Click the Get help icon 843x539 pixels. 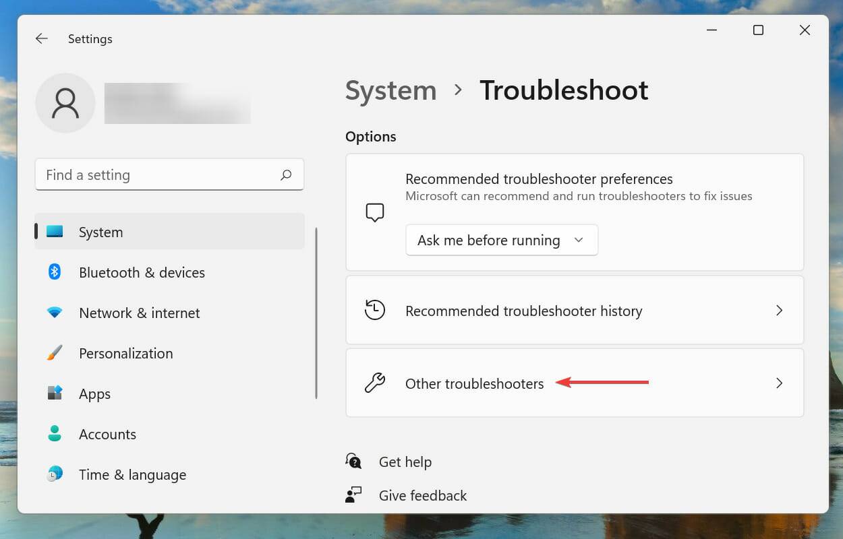coord(353,462)
